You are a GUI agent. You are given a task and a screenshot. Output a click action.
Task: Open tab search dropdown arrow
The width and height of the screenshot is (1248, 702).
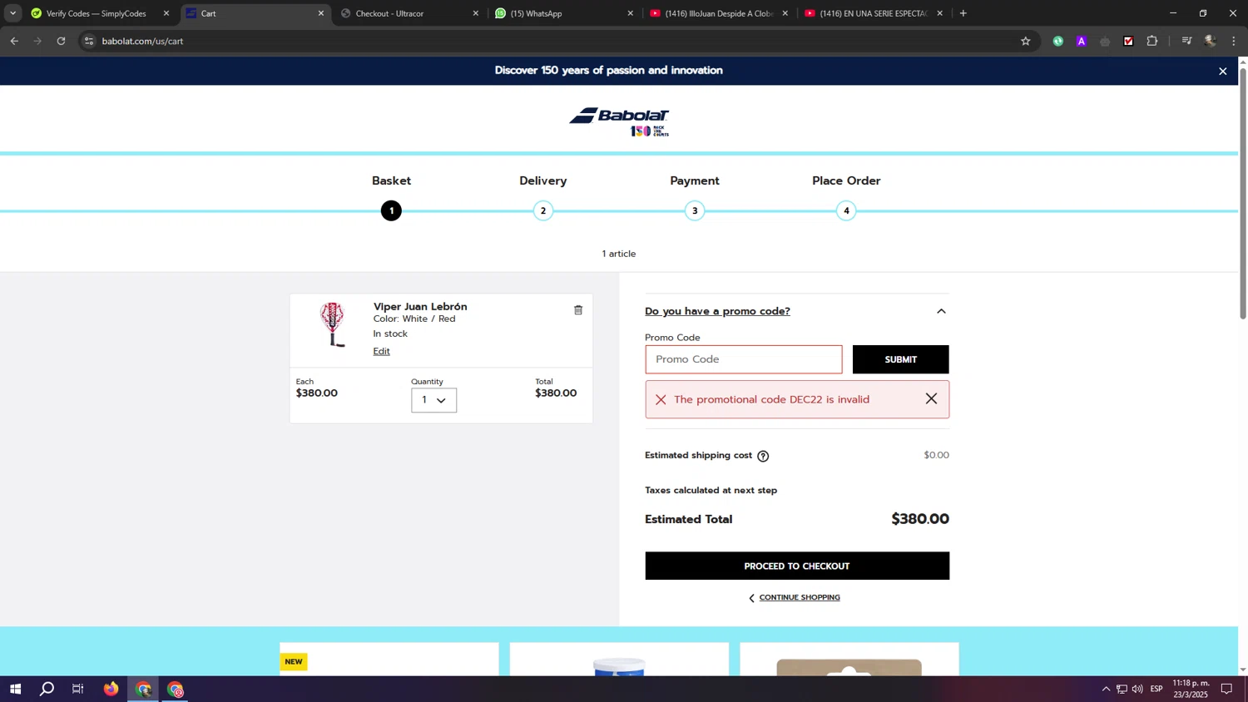pos(12,13)
